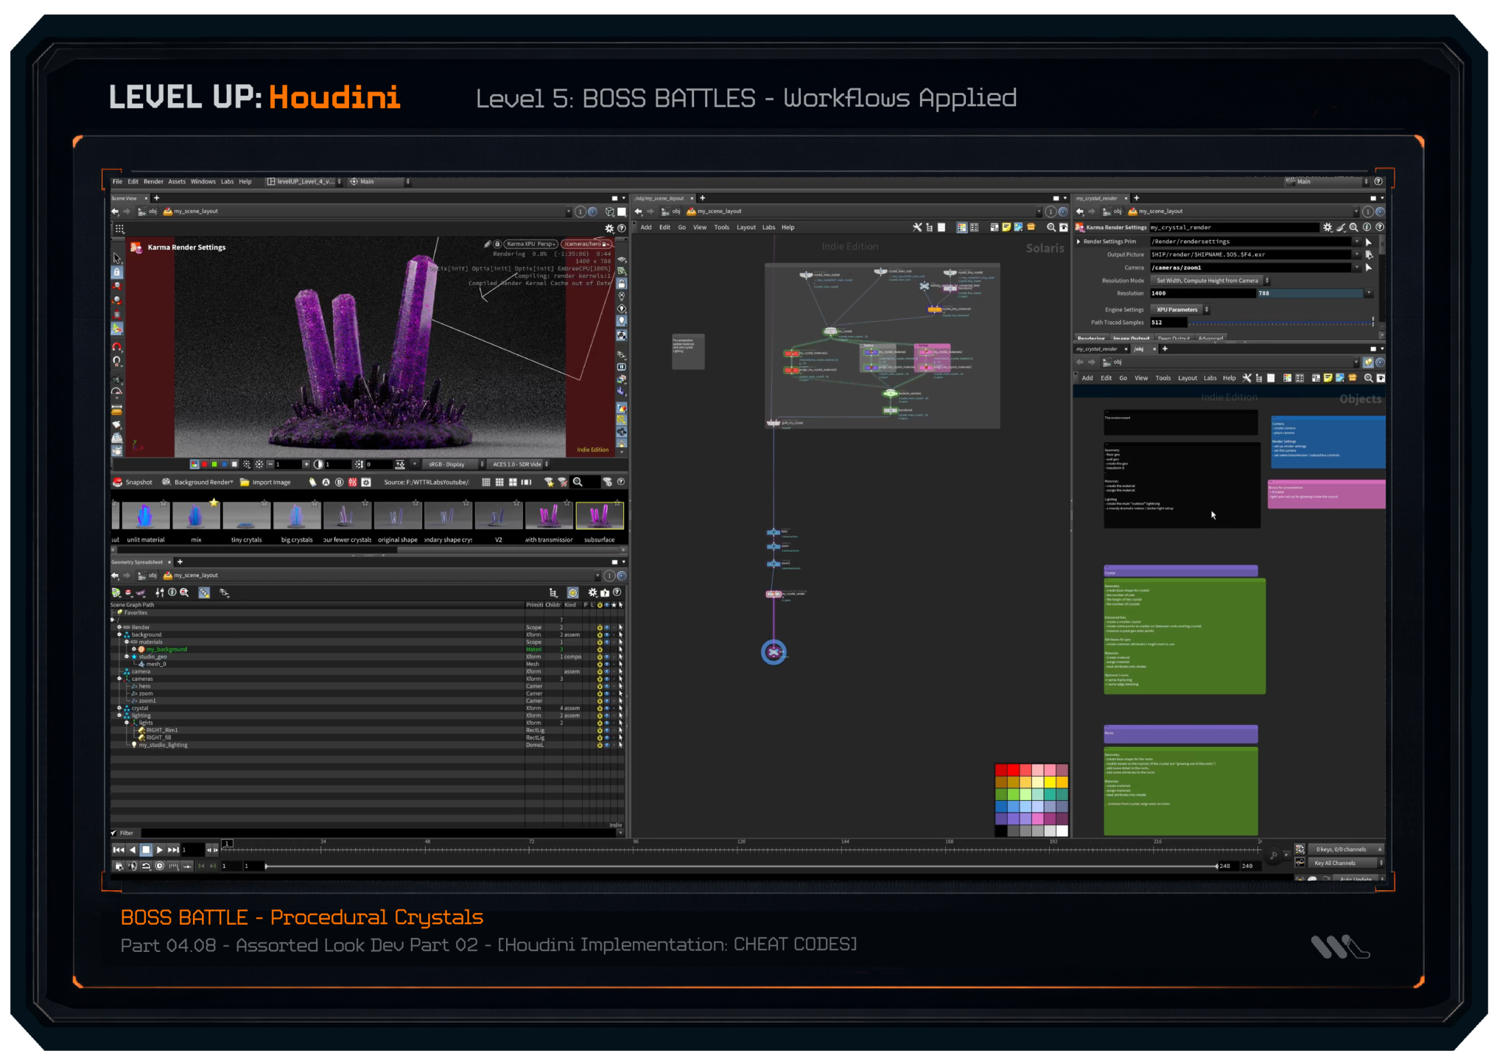Screen dimensions: 1494x1061
Task: Open the Resolution Mode dropdown
Action: click(1211, 281)
